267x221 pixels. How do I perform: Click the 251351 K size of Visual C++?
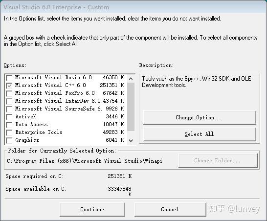(112, 85)
